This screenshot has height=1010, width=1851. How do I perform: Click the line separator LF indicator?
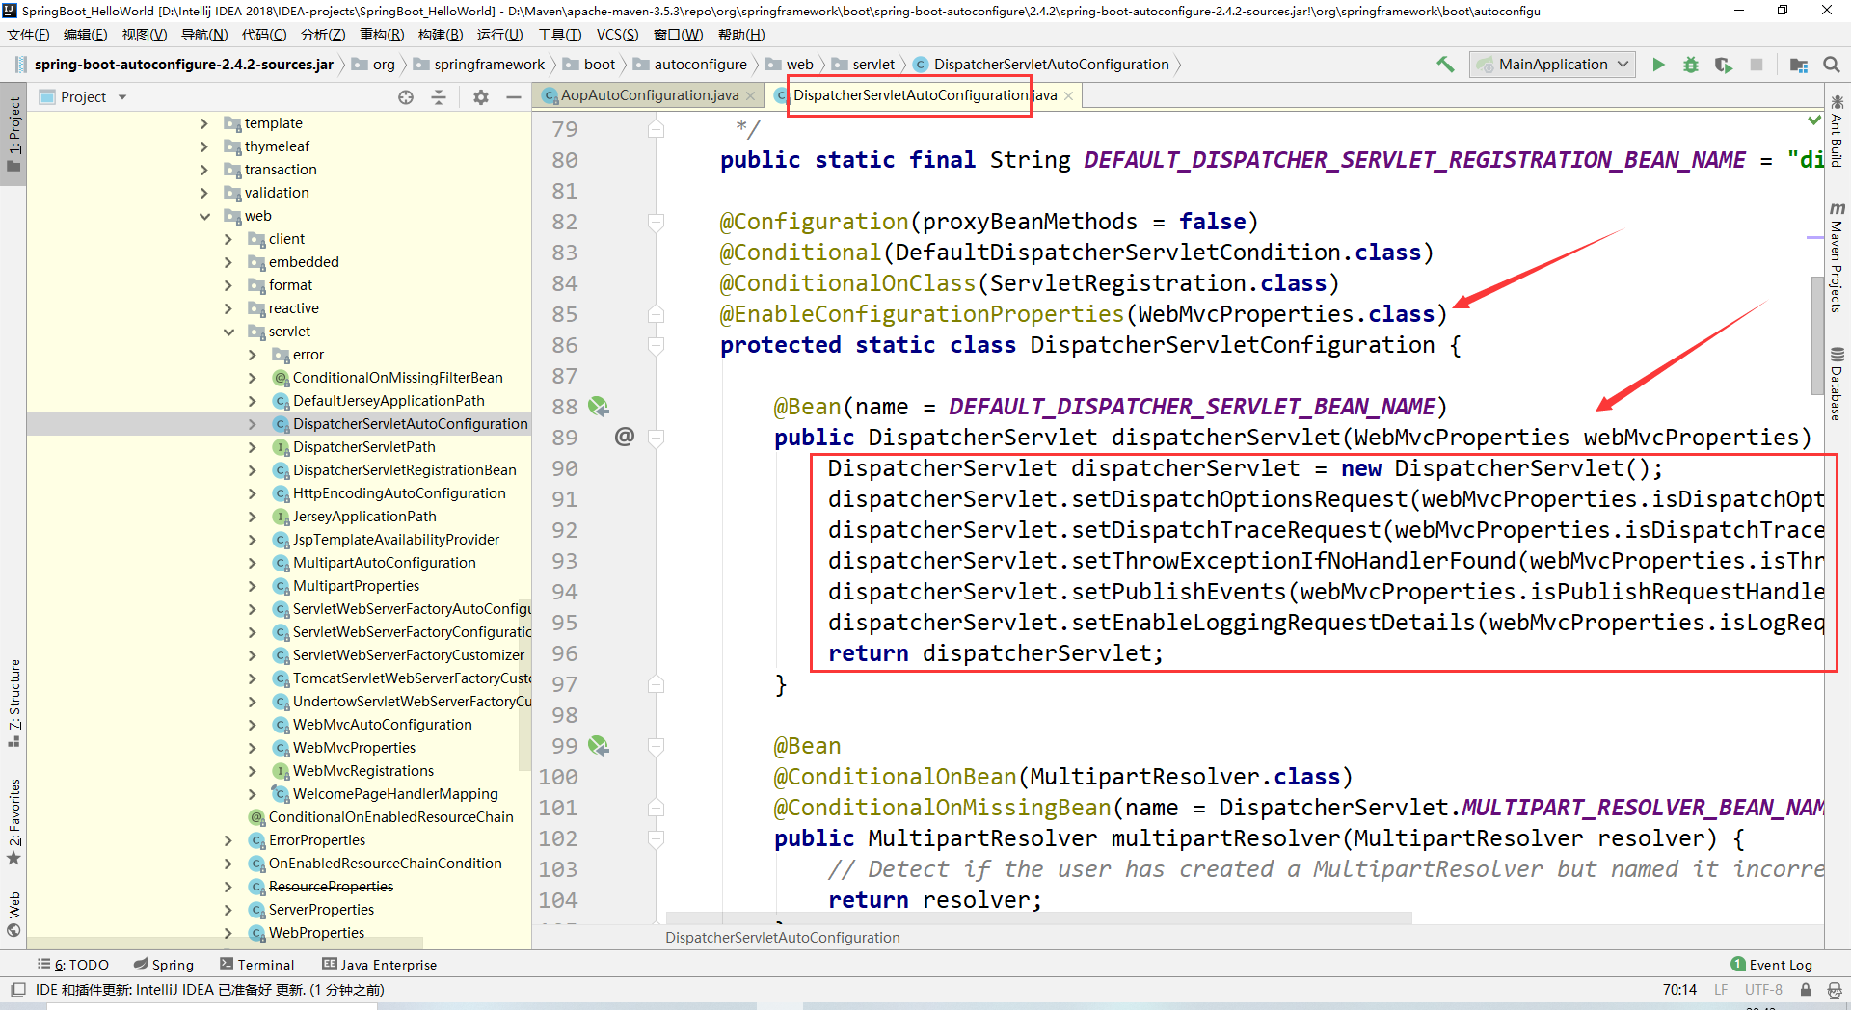click(1721, 990)
